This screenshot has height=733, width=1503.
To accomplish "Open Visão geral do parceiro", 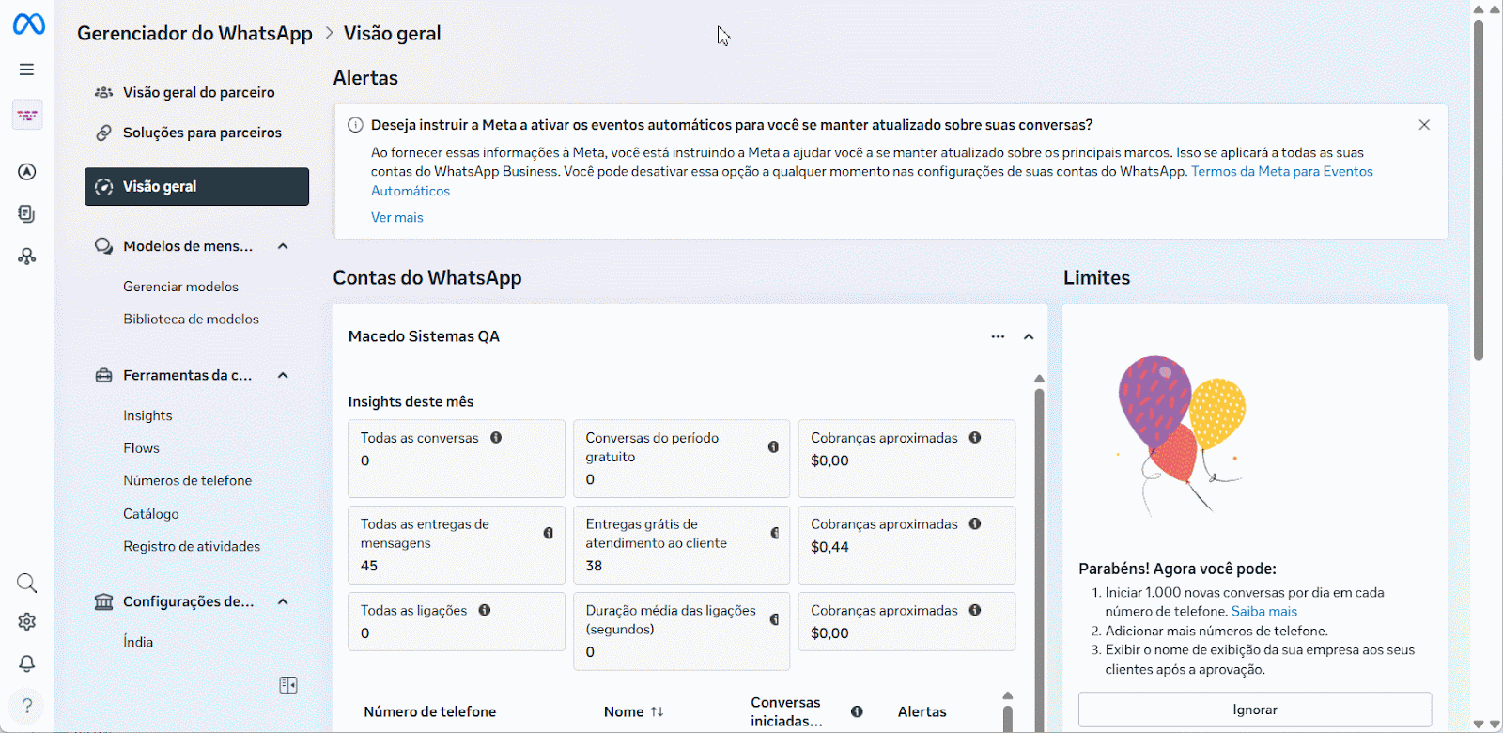I will 197,92.
